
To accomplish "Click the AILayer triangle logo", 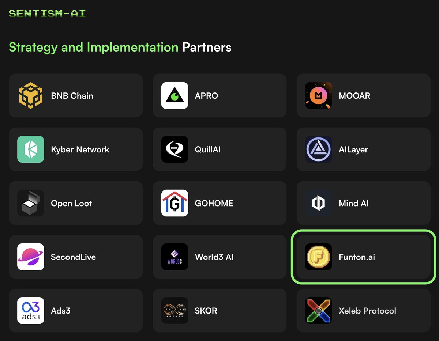I will (319, 149).
